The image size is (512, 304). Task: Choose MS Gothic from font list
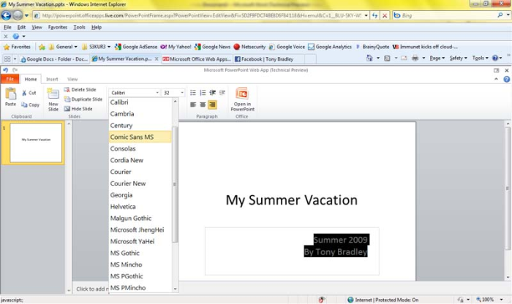coord(140,253)
